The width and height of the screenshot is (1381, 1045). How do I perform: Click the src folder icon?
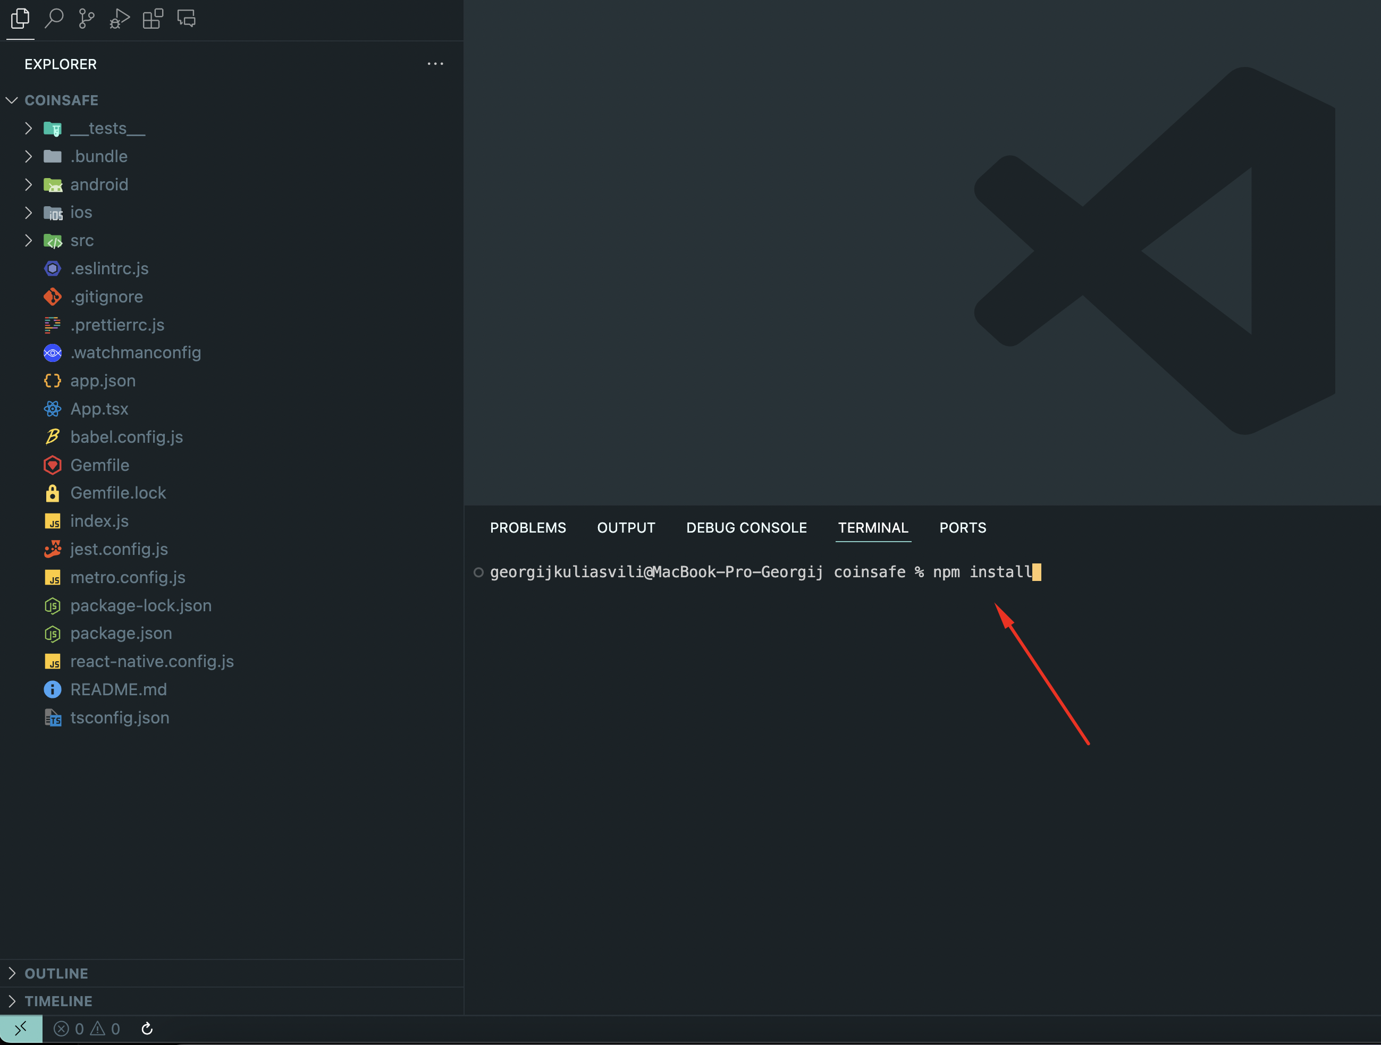pos(53,241)
